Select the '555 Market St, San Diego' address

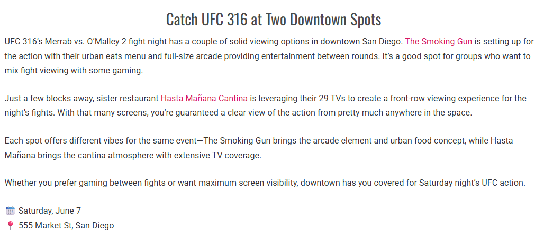[66, 225]
